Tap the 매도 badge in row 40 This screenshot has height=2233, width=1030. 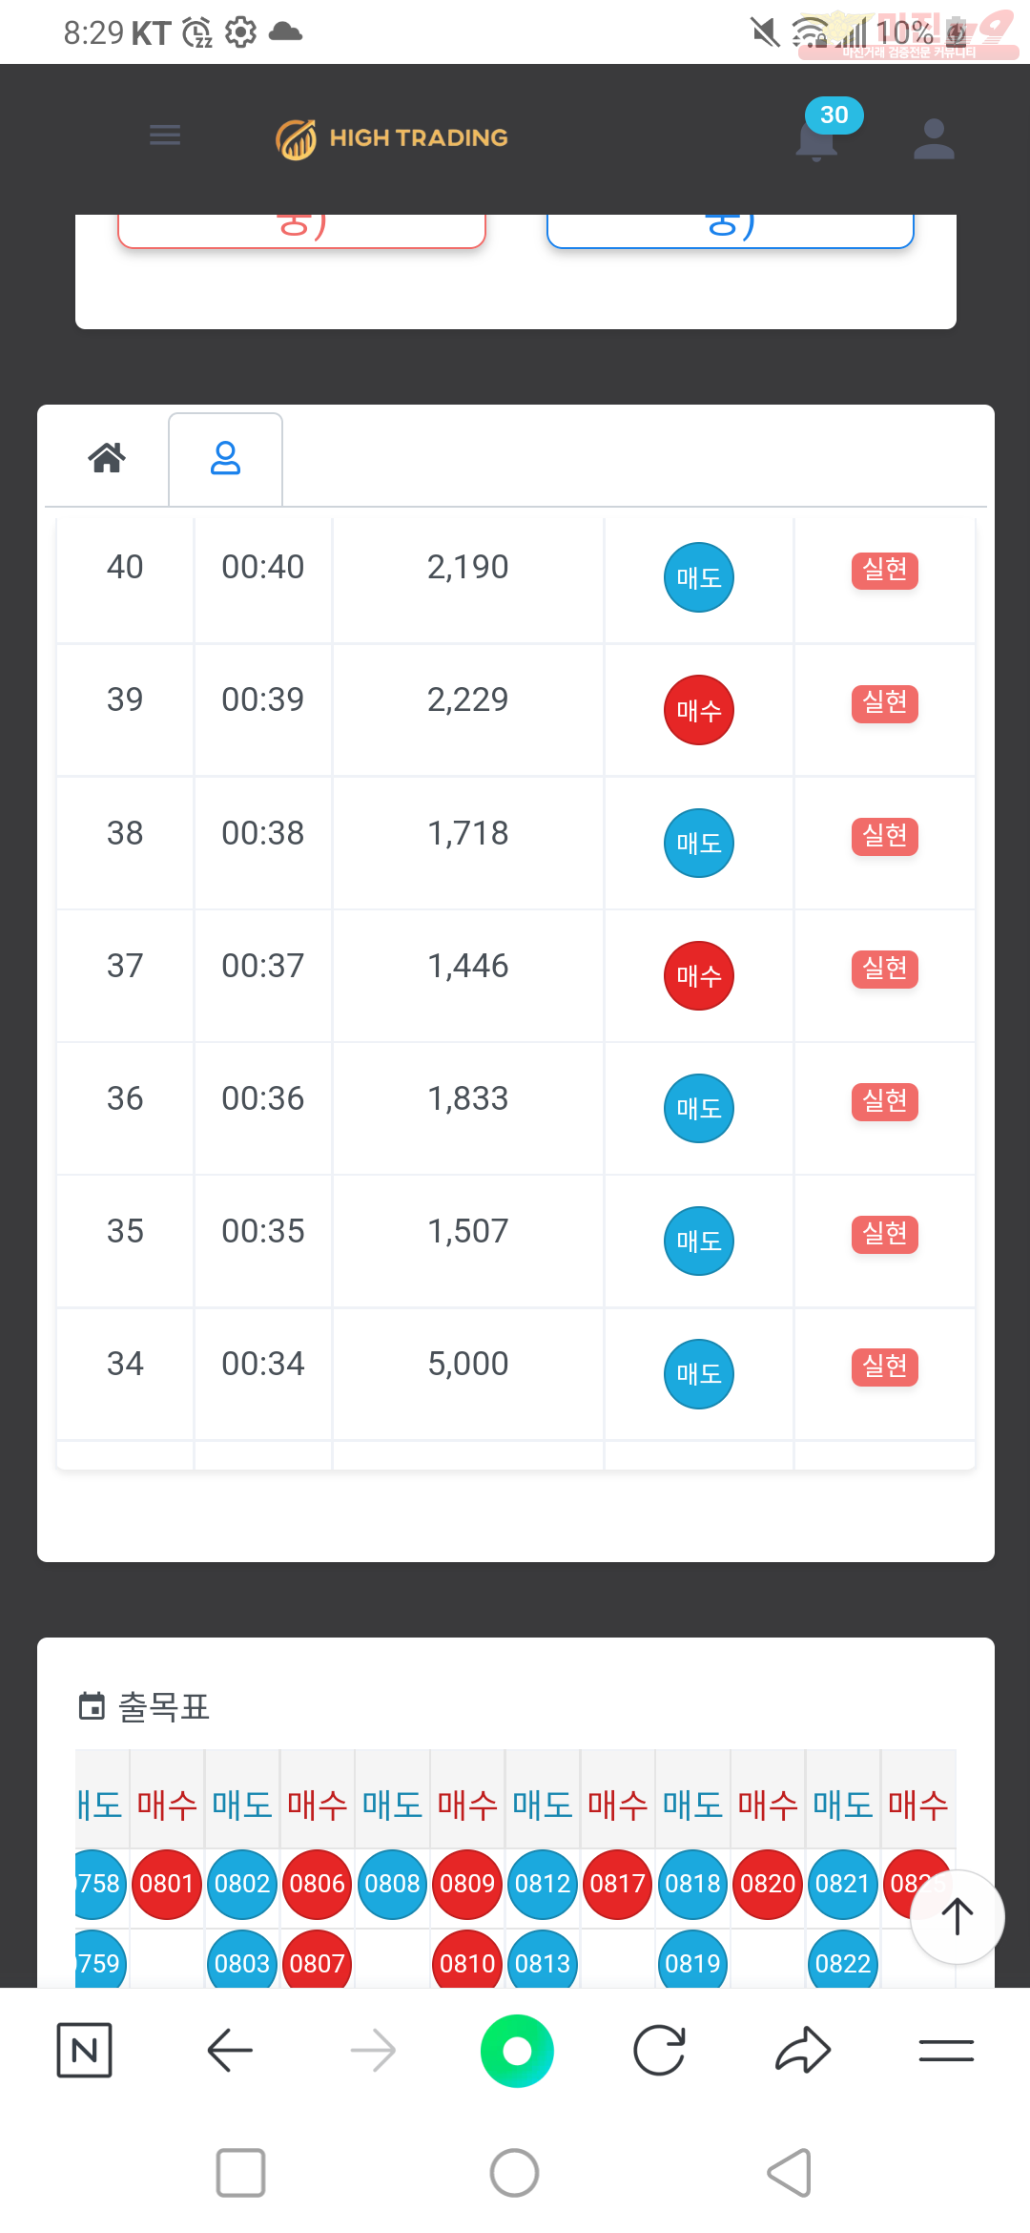(699, 577)
